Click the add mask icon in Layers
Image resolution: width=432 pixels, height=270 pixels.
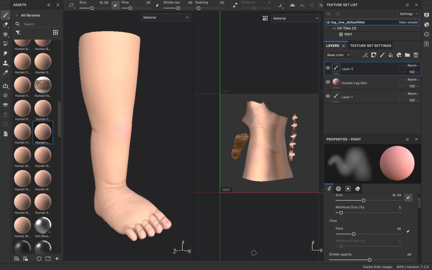374,55
